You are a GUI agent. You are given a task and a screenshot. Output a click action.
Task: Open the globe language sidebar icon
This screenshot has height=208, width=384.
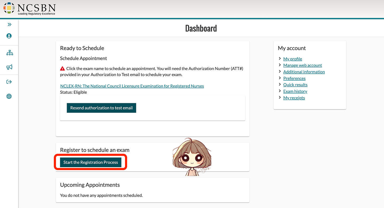click(x=9, y=96)
